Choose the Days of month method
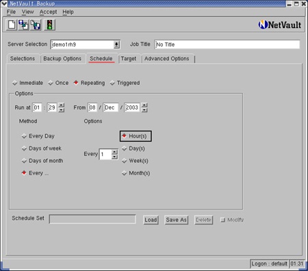This screenshot has height=271, width=308. coord(42,161)
